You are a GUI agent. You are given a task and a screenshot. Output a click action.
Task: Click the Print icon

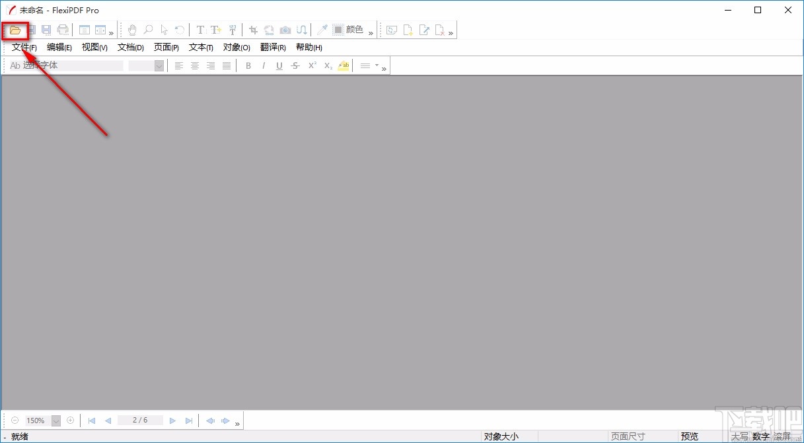point(63,30)
